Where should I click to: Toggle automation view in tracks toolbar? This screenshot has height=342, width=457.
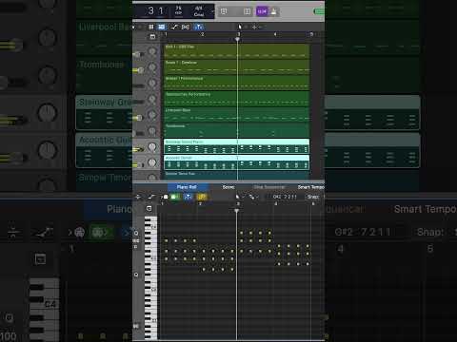point(174,27)
